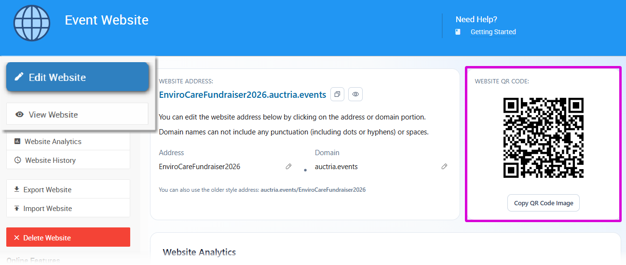Click the globe Event Website icon
This screenshot has width=626, height=265.
(32, 23)
